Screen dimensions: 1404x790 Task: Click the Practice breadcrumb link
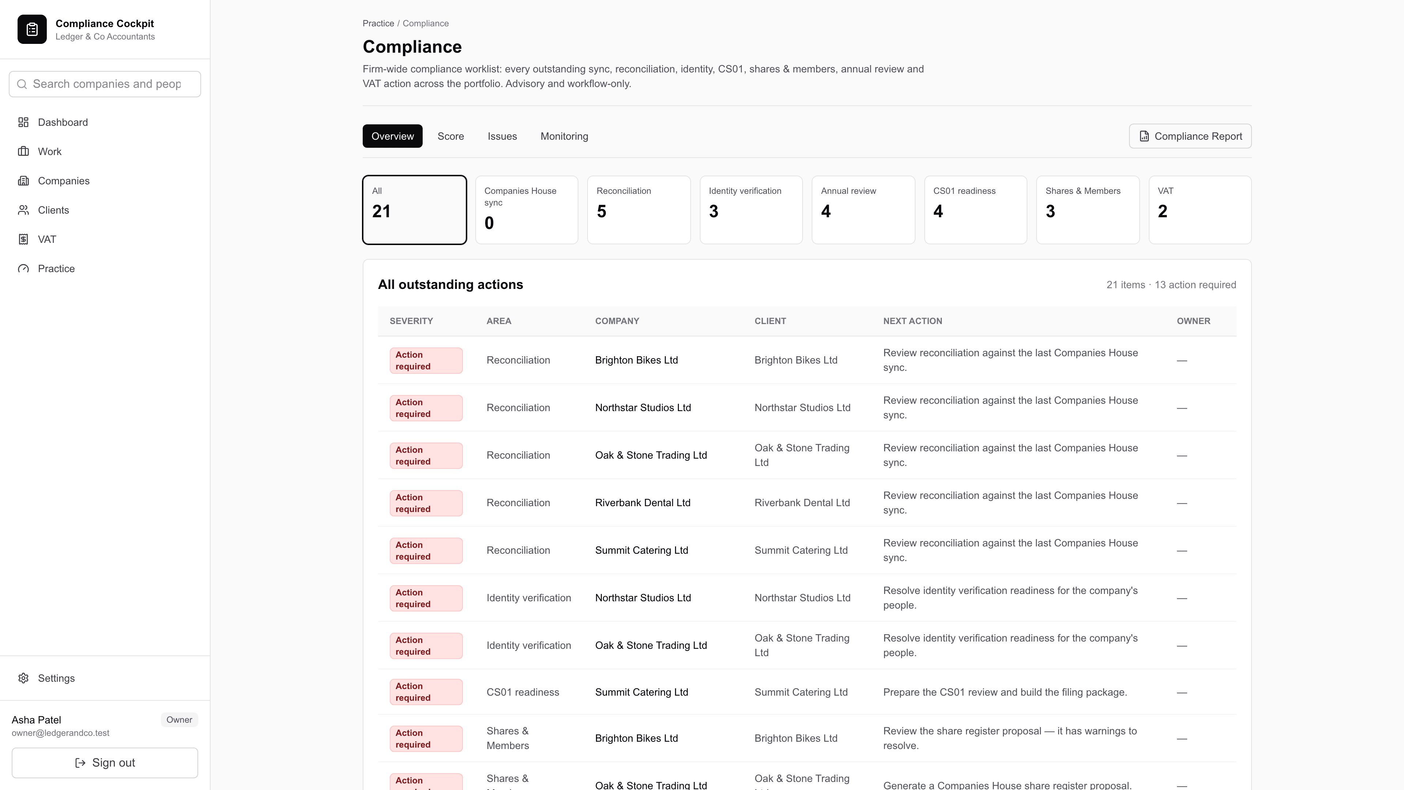[x=378, y=23]
